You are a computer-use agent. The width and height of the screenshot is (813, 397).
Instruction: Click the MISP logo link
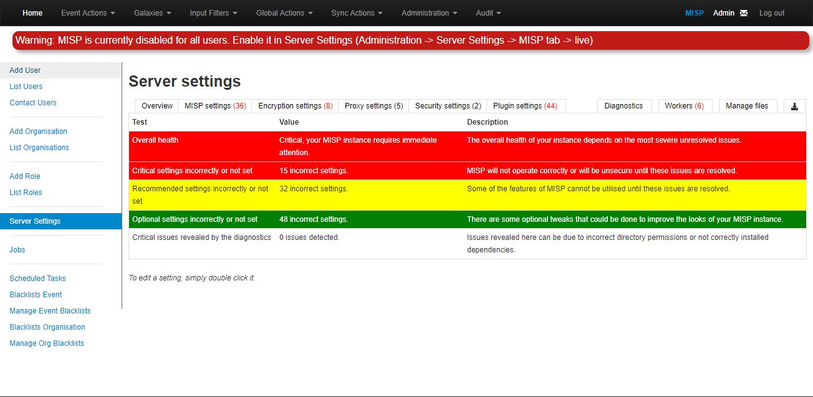pyautogui.click(x=694, y=12)
